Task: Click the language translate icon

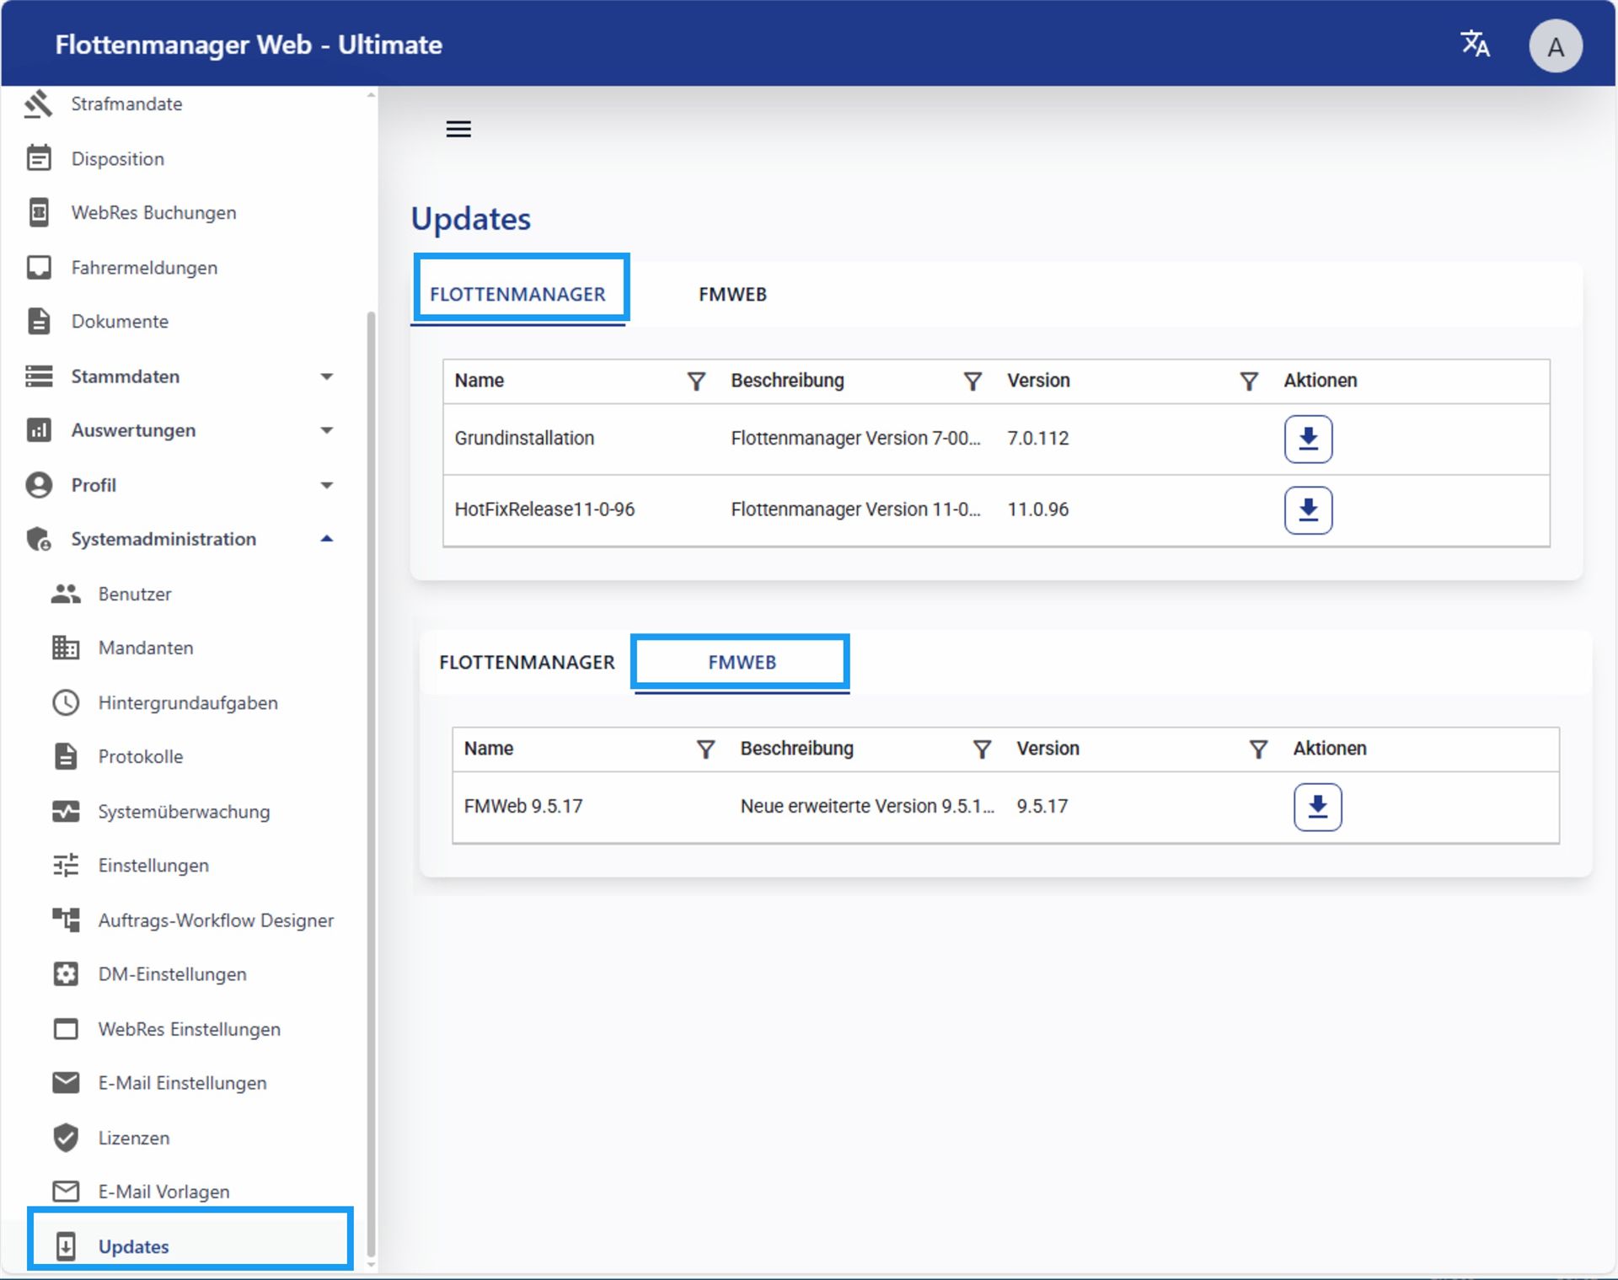Action: (x=1475, y=44)
